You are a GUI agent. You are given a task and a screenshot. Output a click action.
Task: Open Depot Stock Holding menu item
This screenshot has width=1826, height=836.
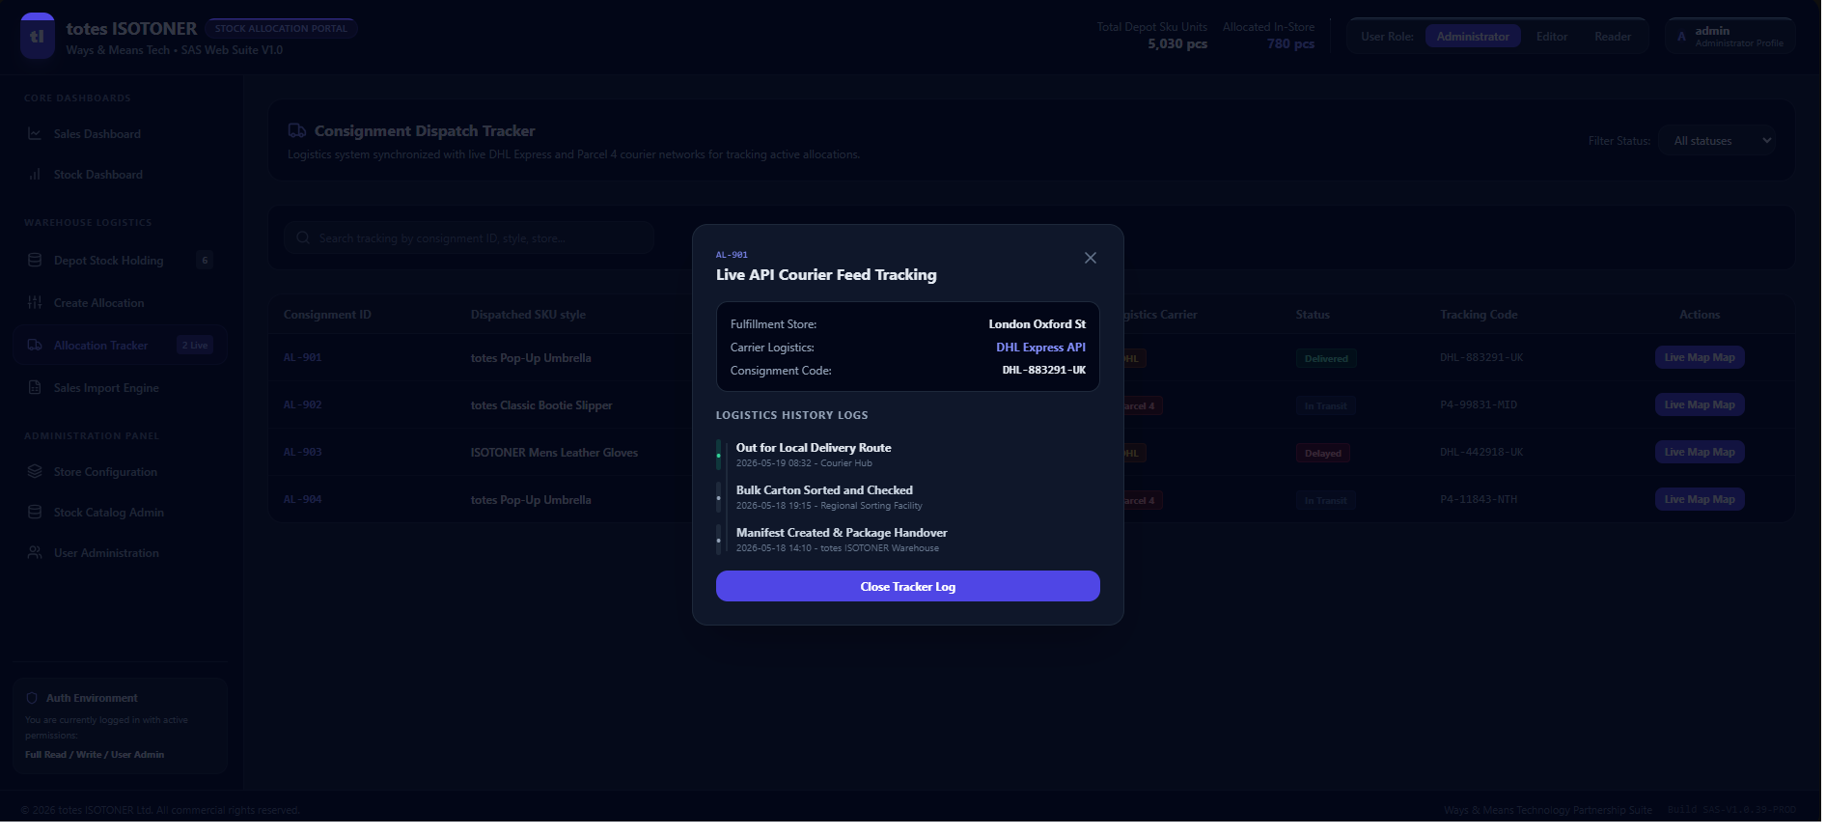point(120,261)
